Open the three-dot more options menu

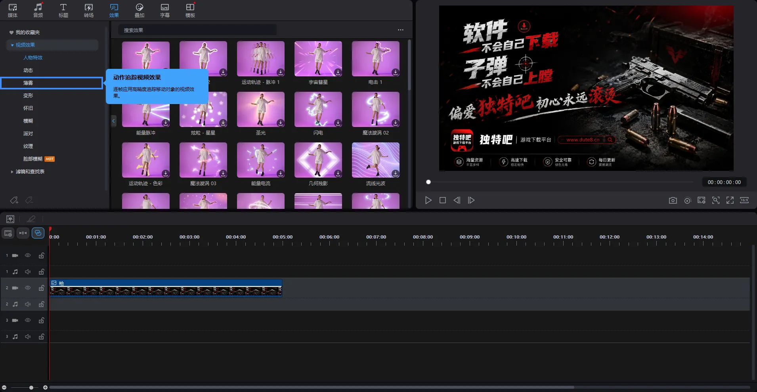401,30
